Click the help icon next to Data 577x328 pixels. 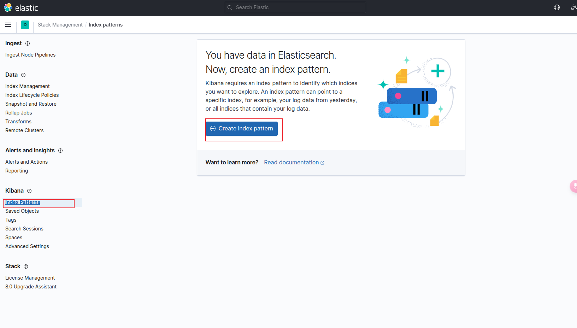pyautogui.click(x=23, y=75)
